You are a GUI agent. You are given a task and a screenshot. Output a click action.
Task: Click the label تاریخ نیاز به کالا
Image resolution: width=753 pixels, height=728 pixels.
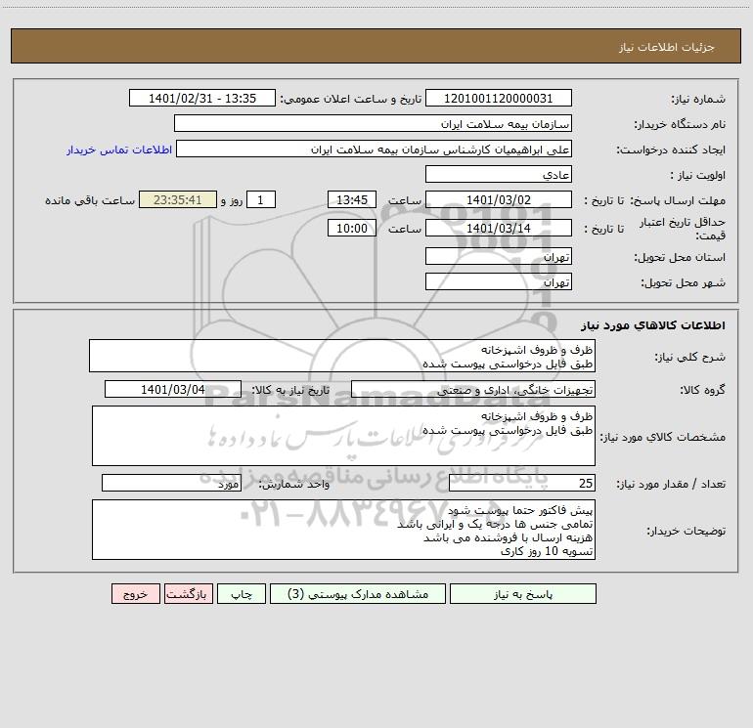click(x=290, y=391)
